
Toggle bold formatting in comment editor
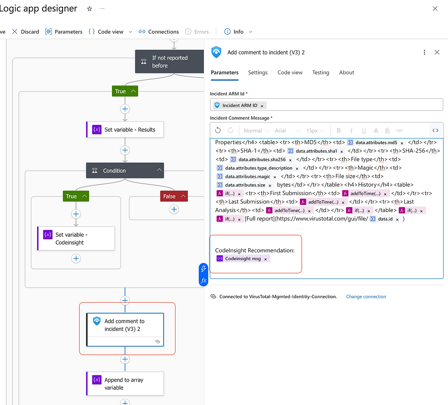pyautogui.click(x=339, y=130)
